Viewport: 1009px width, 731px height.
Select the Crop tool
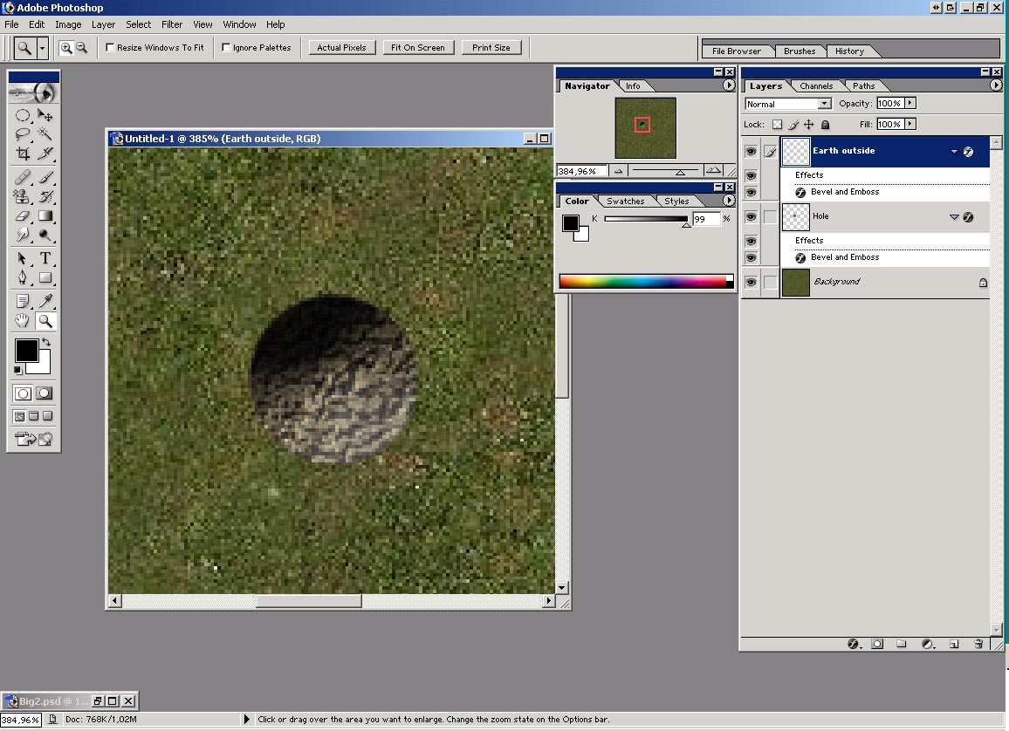pos(24,154)
